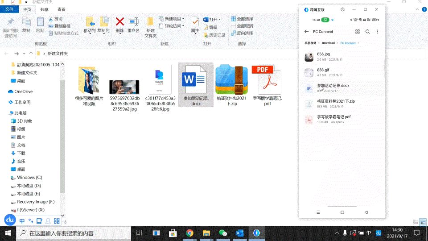Select the 格证资料包2021下.zip file in Explorer

point(231,85)
